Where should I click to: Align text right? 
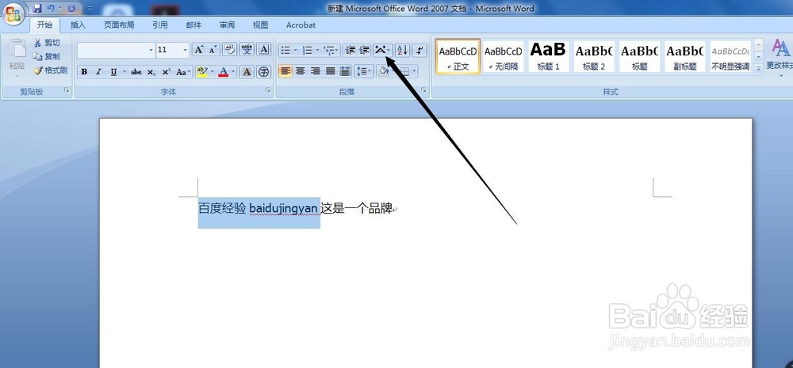click(x=316, y=71)
